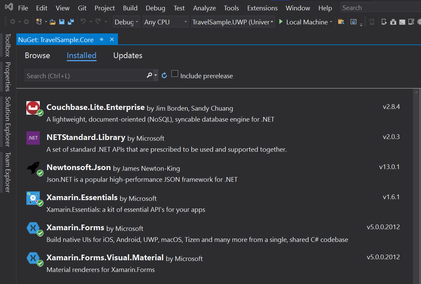The image size is (421, 284).
Task: Enable the Include prerelease checkbox
Action: pos(175,74)
